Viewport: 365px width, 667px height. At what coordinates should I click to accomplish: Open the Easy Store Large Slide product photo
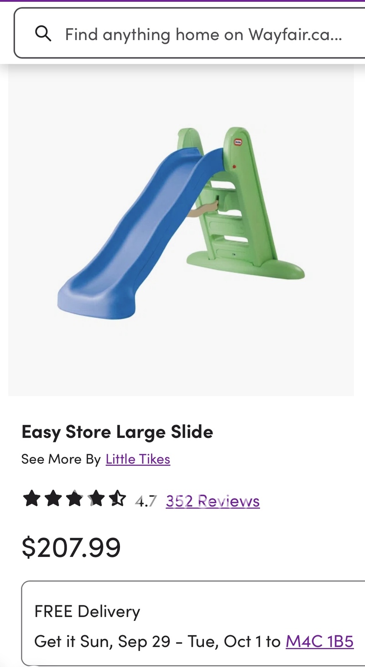[x=181, y=230]
